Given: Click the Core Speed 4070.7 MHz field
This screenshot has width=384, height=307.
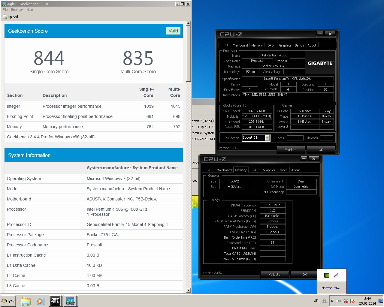Looking at the screenshot, I should click(257, 111).
